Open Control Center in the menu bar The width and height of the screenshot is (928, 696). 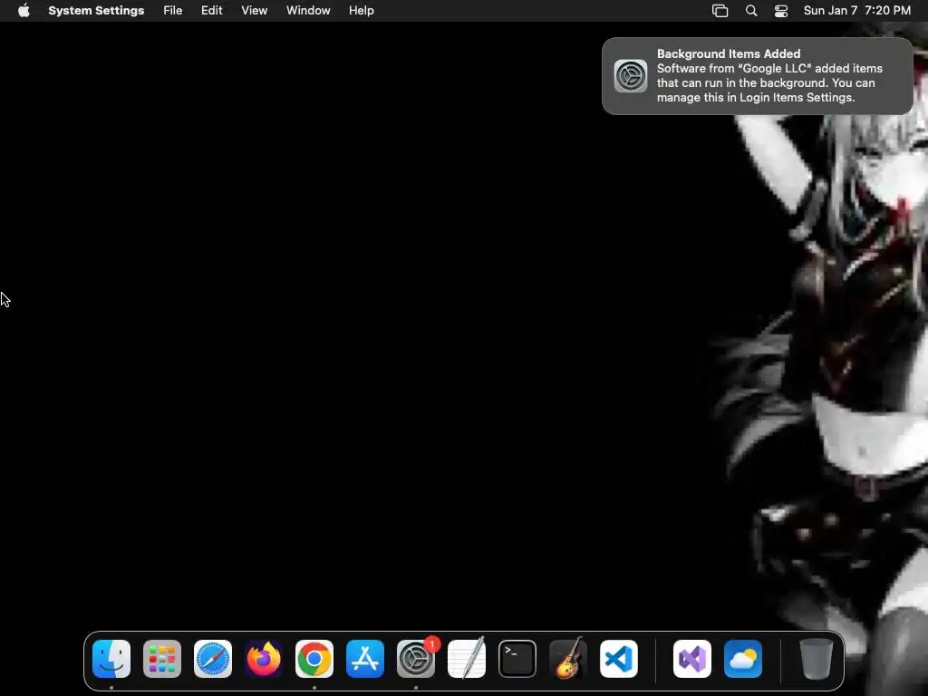[x=781, y=11]
